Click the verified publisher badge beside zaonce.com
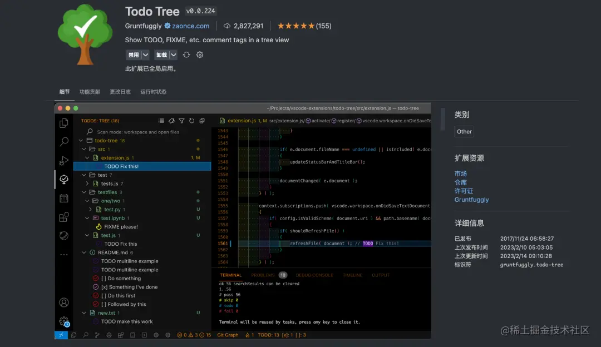The height and width of the screenshot is (347, 601). point(168,26)
